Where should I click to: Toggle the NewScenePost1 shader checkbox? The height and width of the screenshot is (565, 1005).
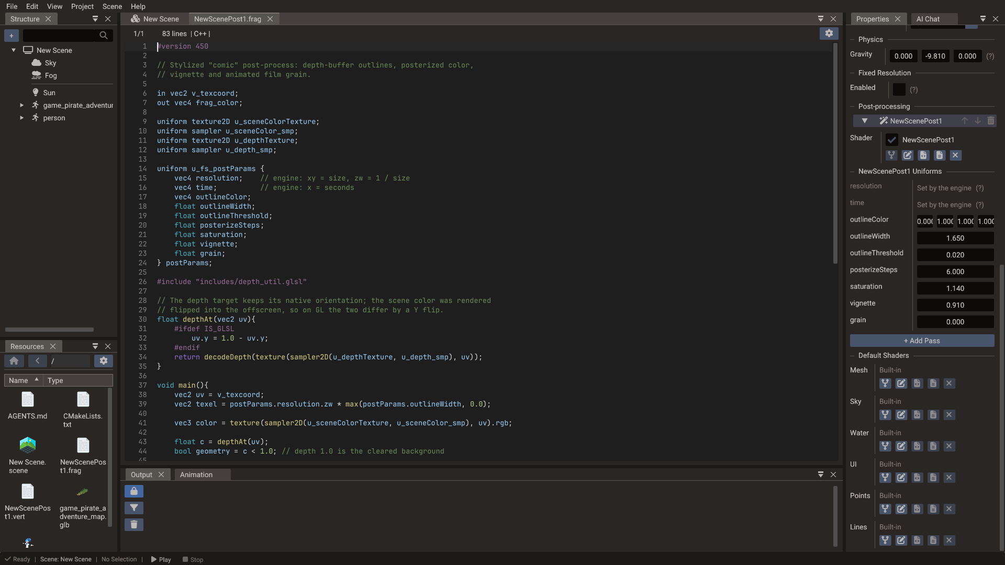892,140
